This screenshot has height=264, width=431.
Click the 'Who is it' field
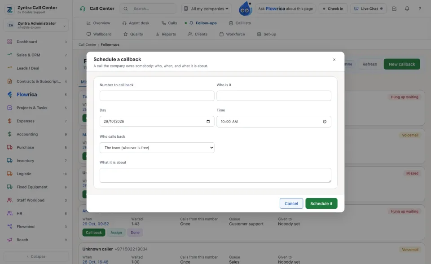[274, 96]
